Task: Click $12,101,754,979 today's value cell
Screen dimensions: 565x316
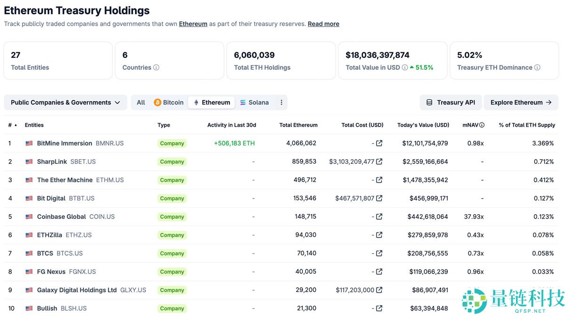Action: point(425,143)
